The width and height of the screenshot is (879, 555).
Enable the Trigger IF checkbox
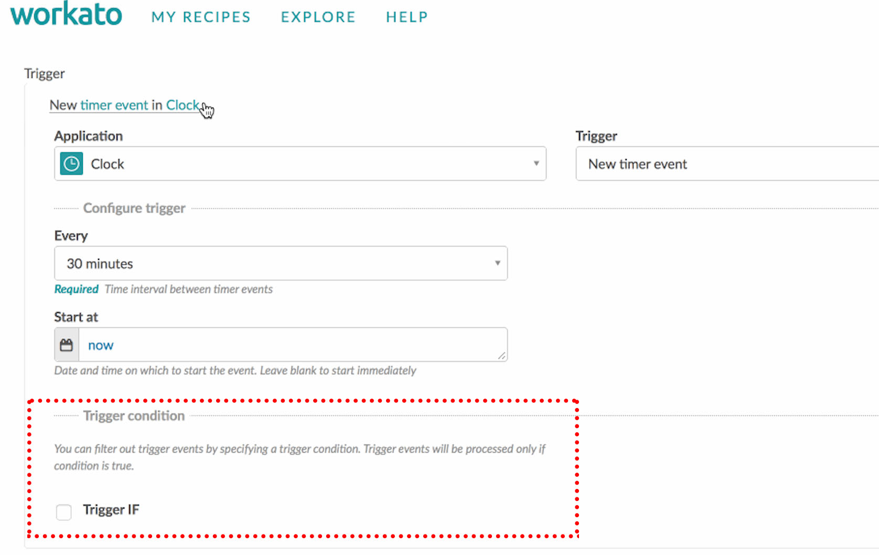pos(64,512)
